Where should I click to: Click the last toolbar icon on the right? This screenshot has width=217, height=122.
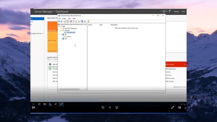[88, 21]
